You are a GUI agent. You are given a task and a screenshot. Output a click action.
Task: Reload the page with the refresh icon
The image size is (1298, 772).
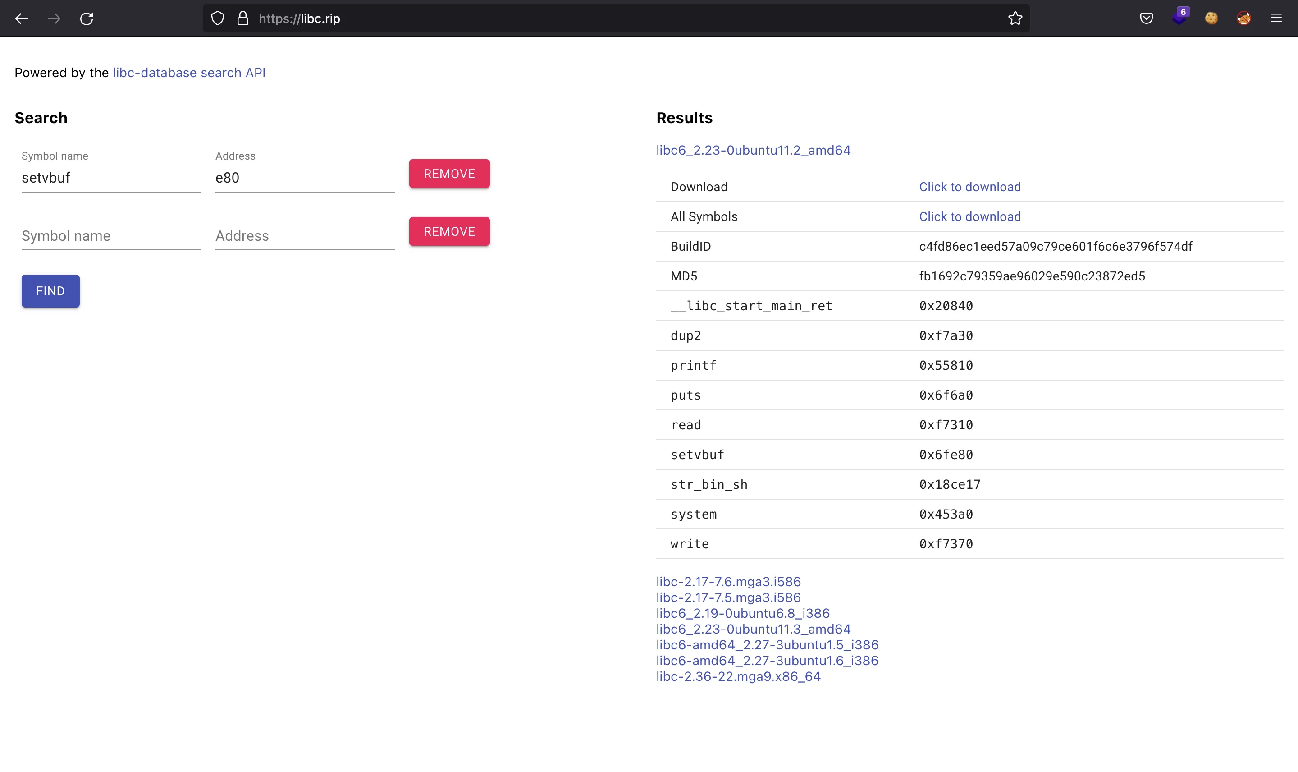[87, 19]
